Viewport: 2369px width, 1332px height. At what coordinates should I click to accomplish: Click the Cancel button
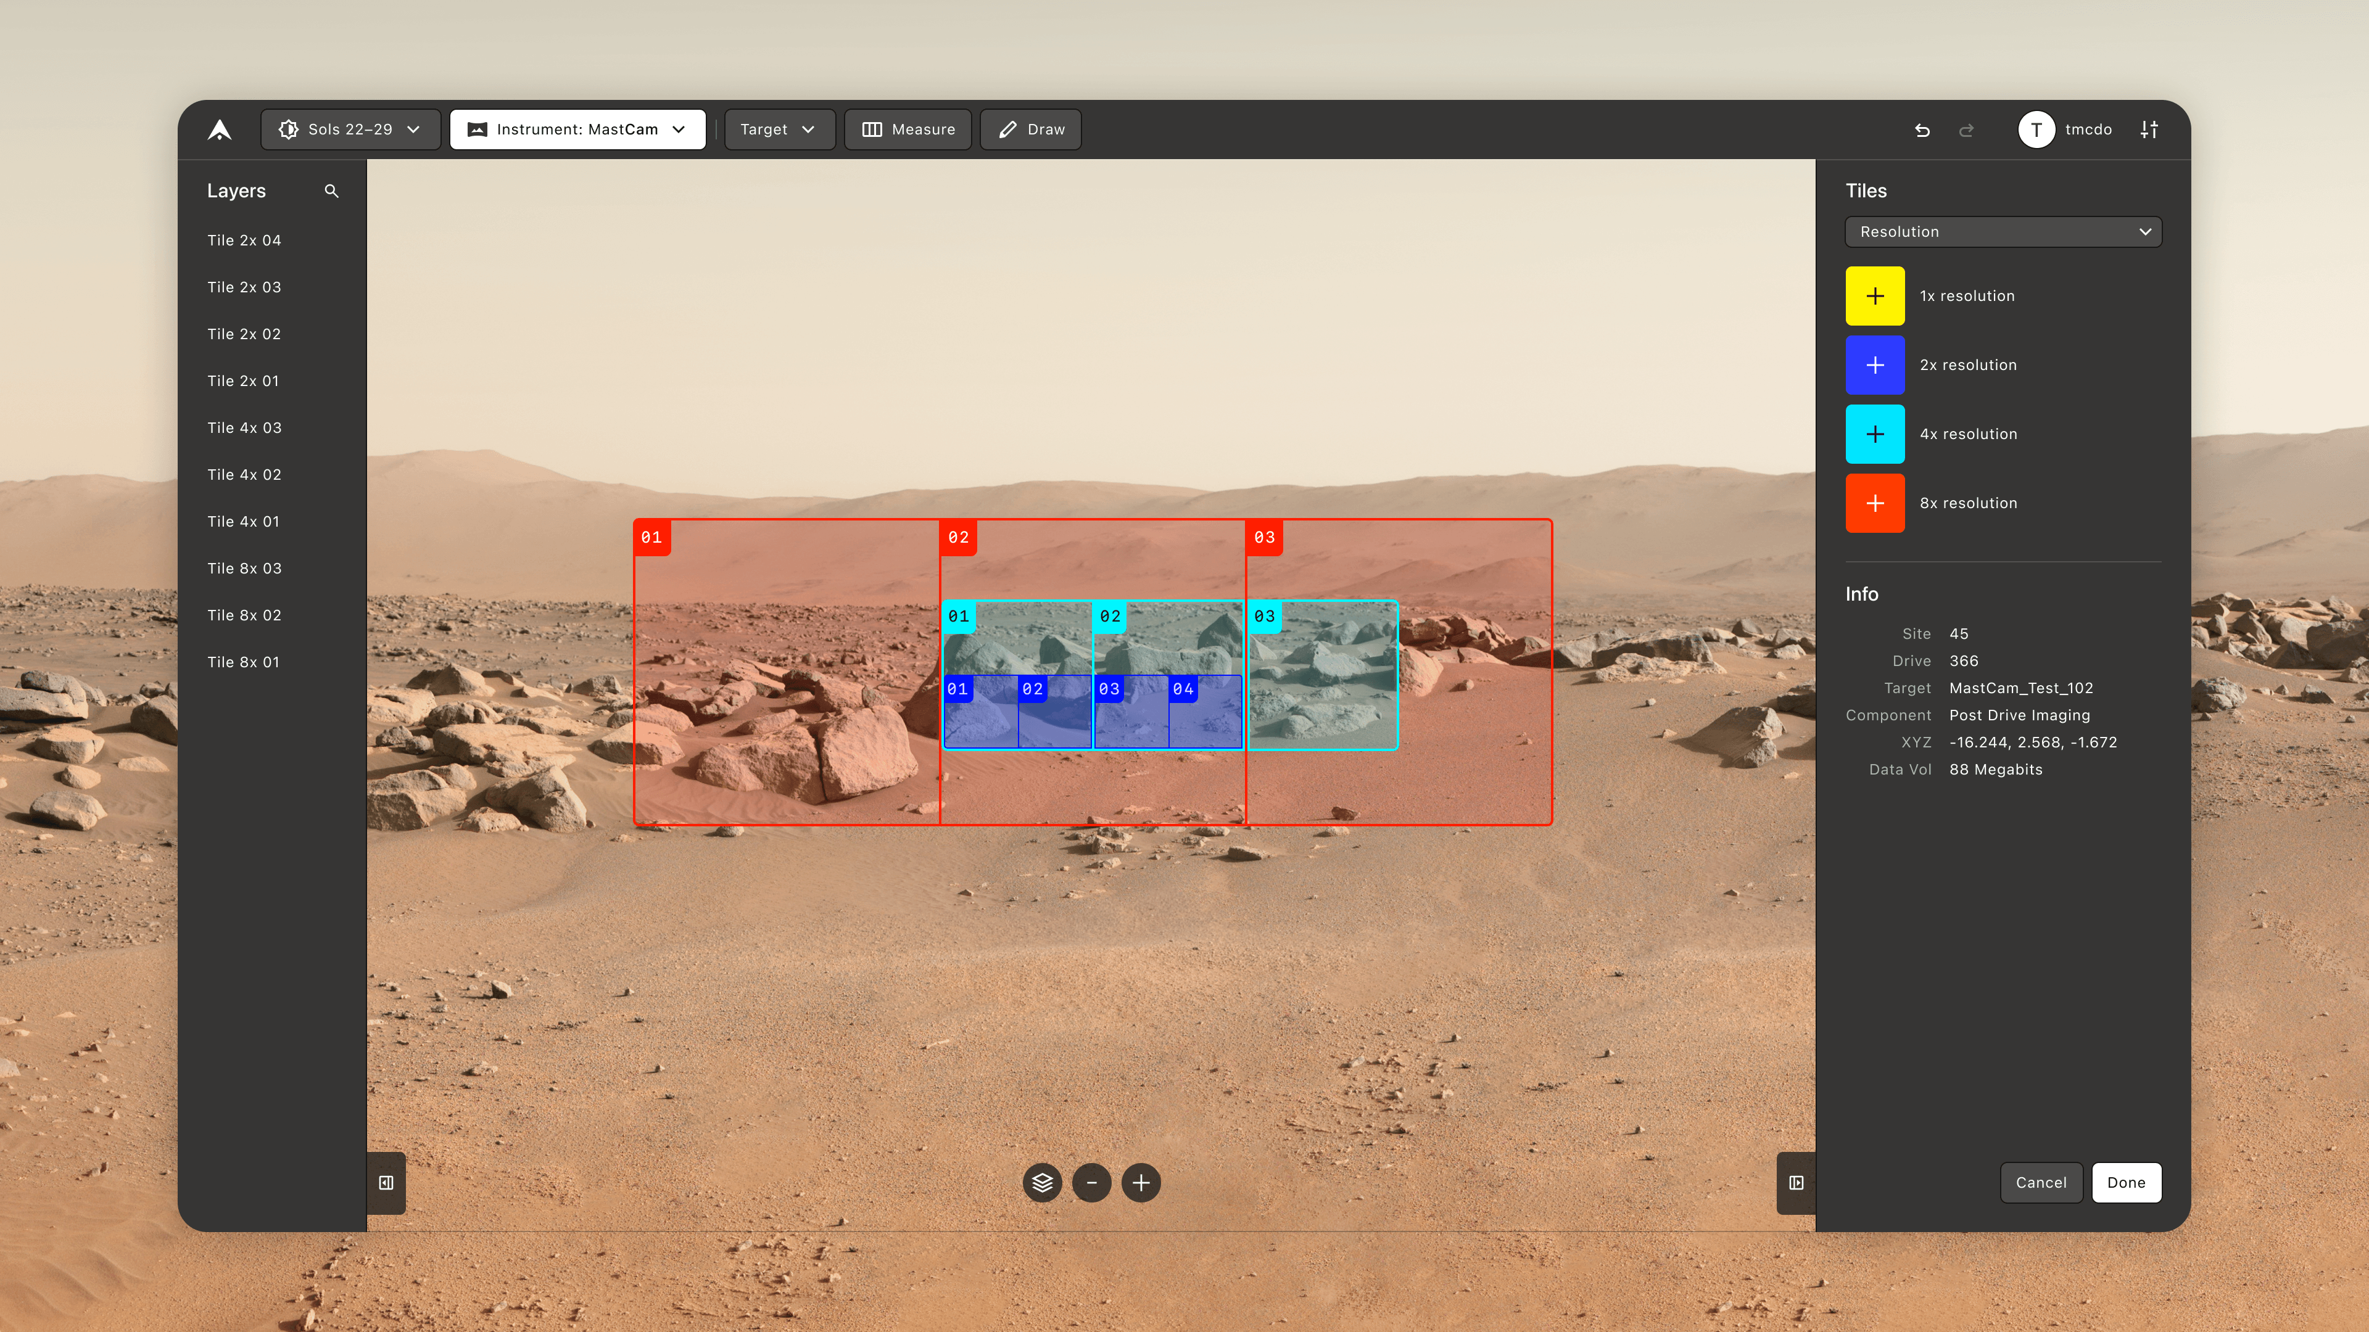pos(2041,1182)
